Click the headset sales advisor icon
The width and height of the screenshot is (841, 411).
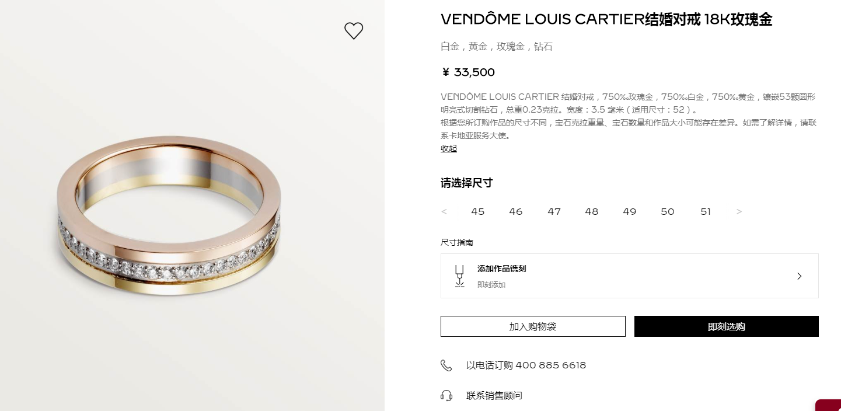point(446,396)
